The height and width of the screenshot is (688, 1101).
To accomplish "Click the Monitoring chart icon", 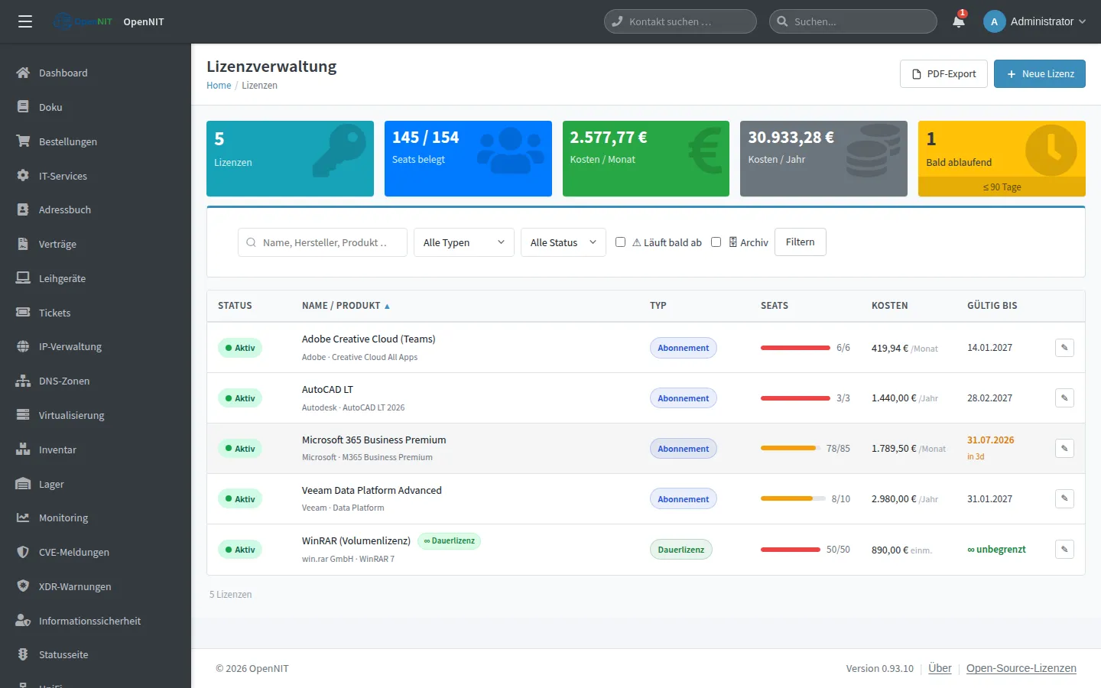I will coord(23,518).
